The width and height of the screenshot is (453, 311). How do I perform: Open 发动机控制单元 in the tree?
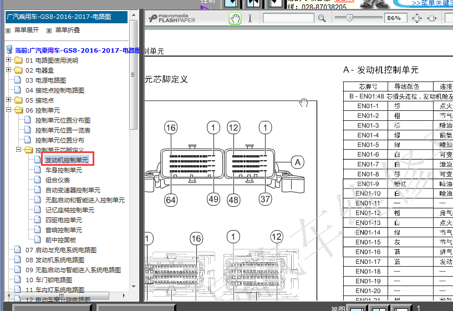coord(67,160)
